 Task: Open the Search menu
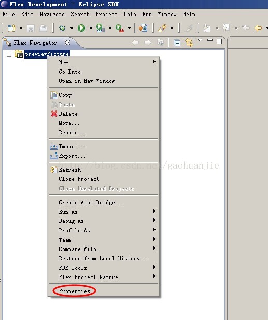(x=80, y=15)
